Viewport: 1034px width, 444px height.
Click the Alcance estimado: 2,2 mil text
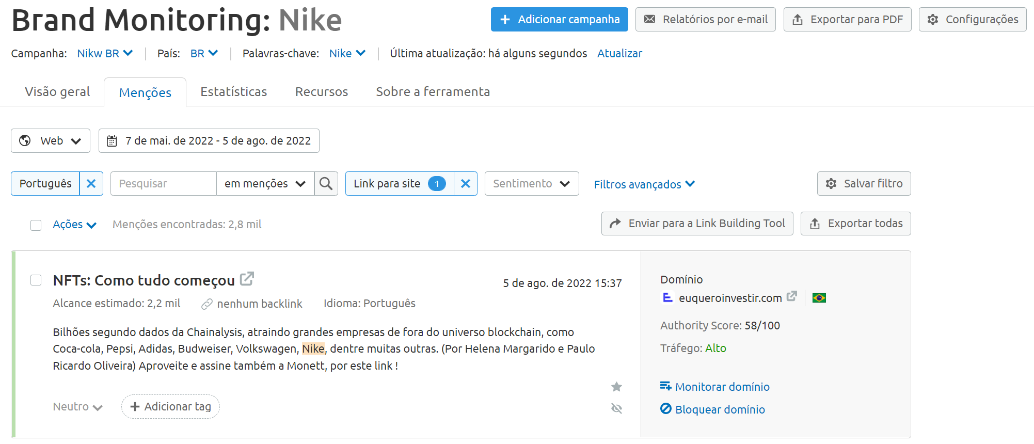pos(117,304)
